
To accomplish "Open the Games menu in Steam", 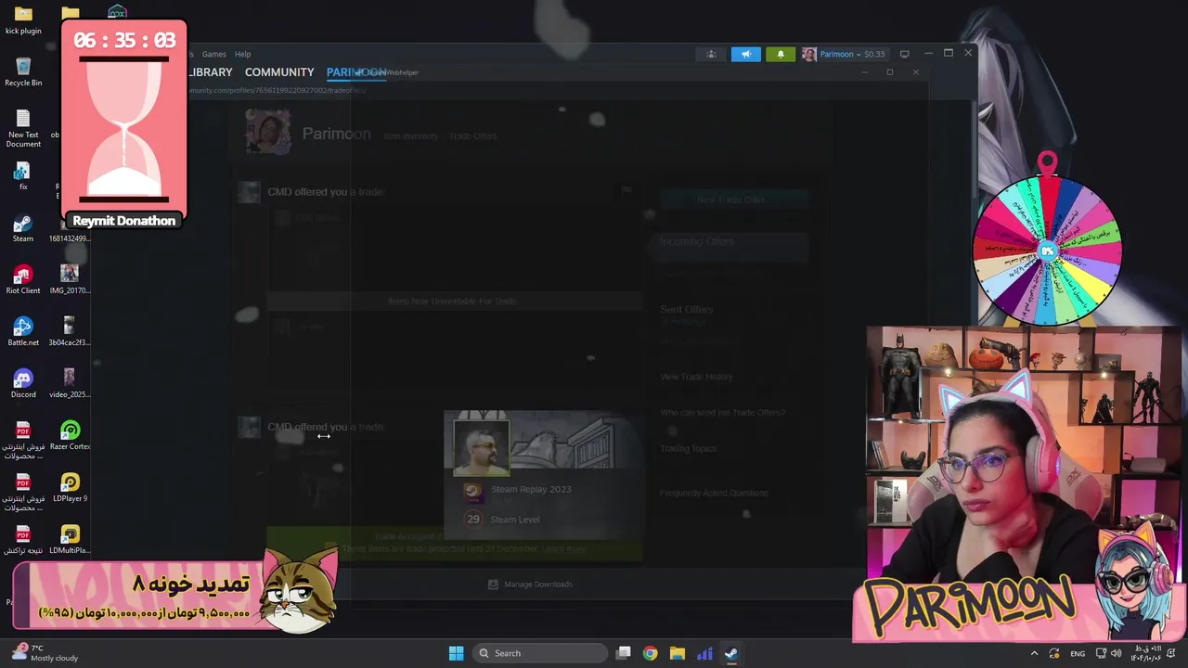I will [x=213, y=54].
